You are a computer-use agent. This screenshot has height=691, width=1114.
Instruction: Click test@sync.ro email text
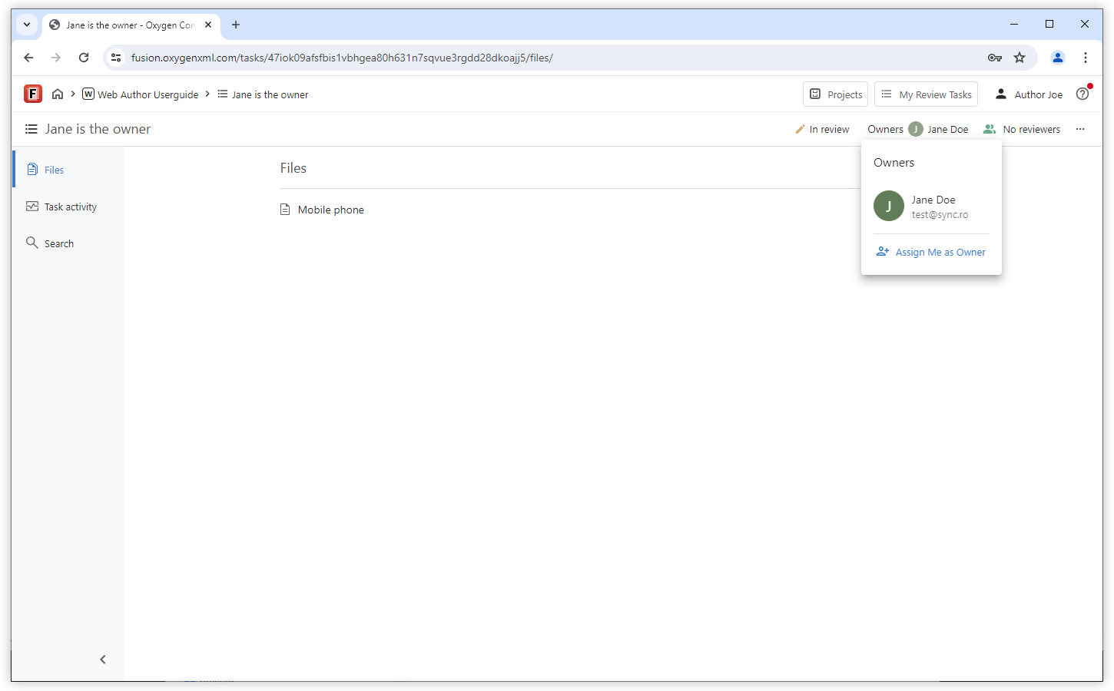(940, 215)
